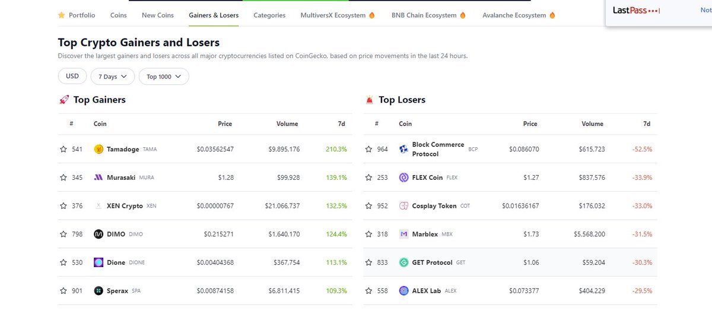Click the Sperax coin name
The height and width of the screenshot is (311, 712).
(117, 291)
